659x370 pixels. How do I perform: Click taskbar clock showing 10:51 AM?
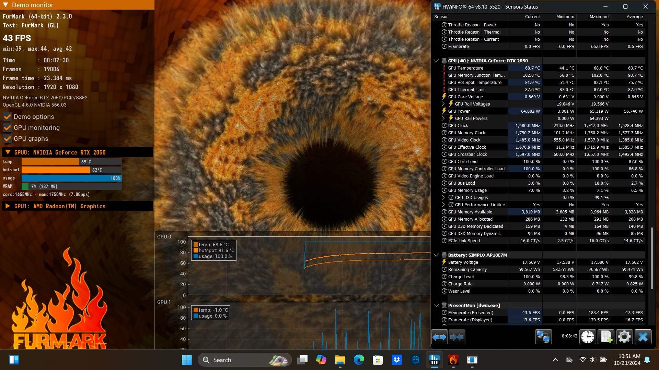627,360
